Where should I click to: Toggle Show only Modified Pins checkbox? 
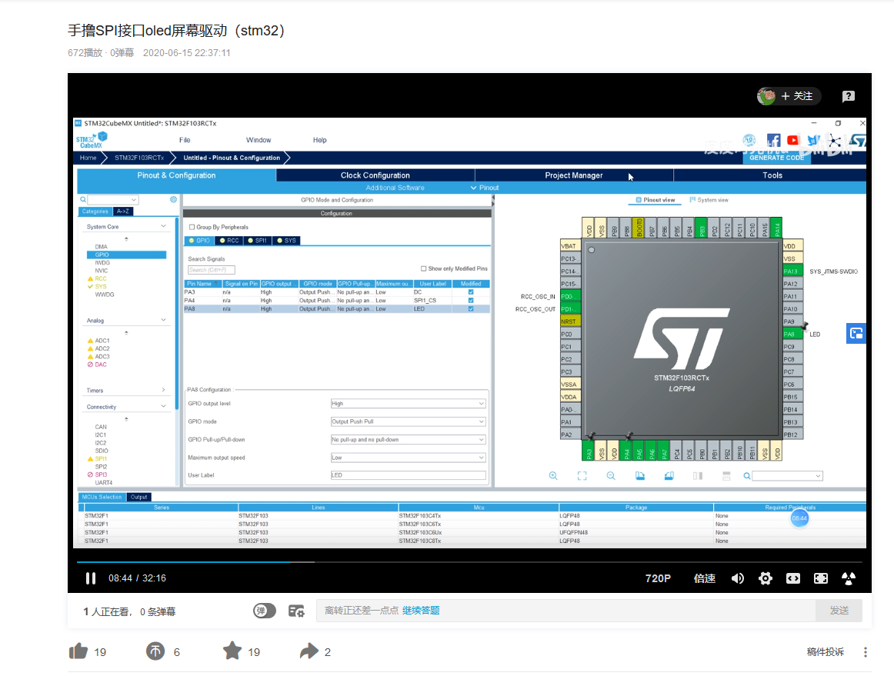tap(423, 268)
